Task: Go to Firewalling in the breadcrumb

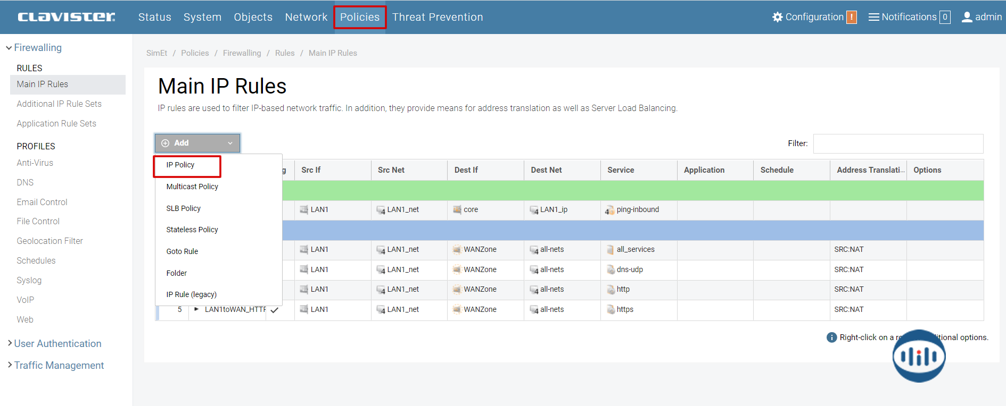Action: 242,53
